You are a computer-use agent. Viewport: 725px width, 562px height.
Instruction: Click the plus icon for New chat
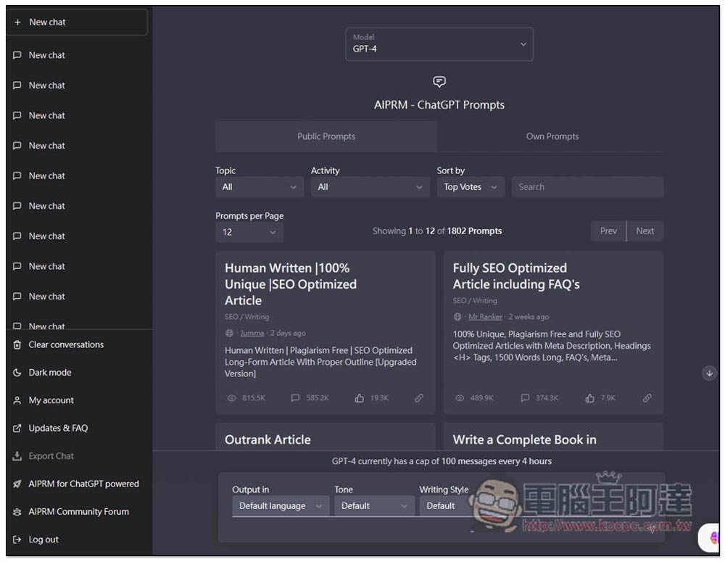(17, 22)
